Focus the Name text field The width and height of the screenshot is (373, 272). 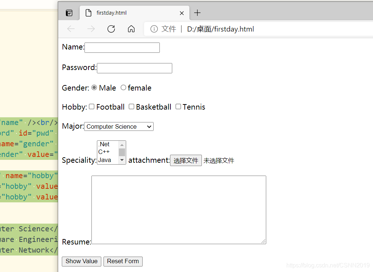coord(122,48)
